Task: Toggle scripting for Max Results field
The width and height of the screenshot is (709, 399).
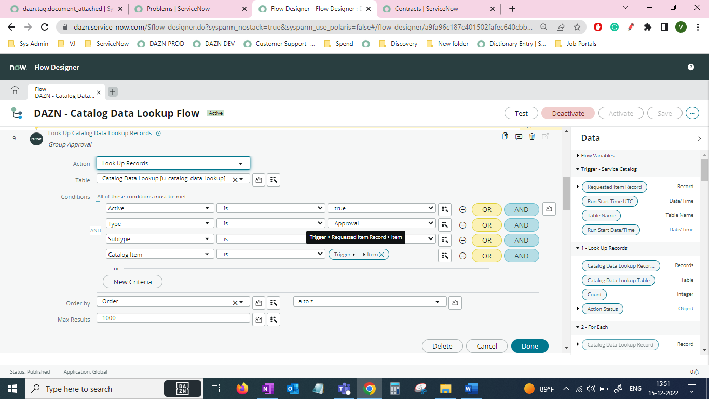Action: point(258,320)
